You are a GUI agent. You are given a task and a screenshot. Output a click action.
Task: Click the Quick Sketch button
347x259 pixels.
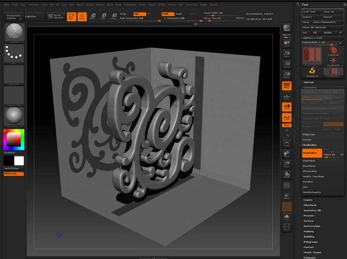click(56, 17)
